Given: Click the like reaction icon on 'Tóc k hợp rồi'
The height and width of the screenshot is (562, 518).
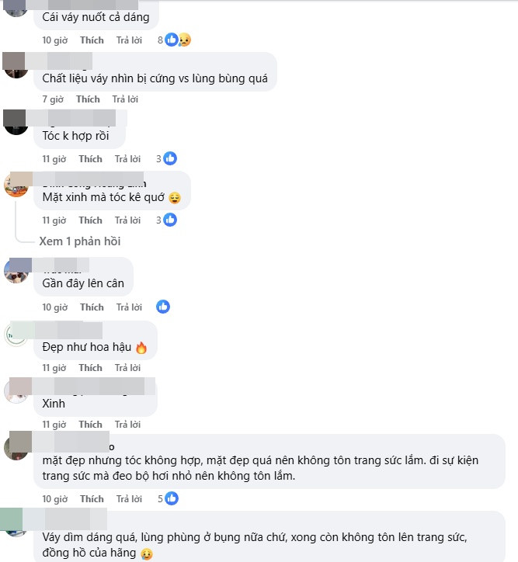Looking at the screenshot, I should click(x=170, y=158).
